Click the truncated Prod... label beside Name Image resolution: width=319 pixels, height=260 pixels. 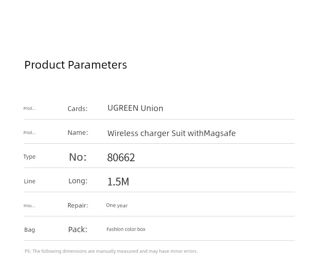29,133
